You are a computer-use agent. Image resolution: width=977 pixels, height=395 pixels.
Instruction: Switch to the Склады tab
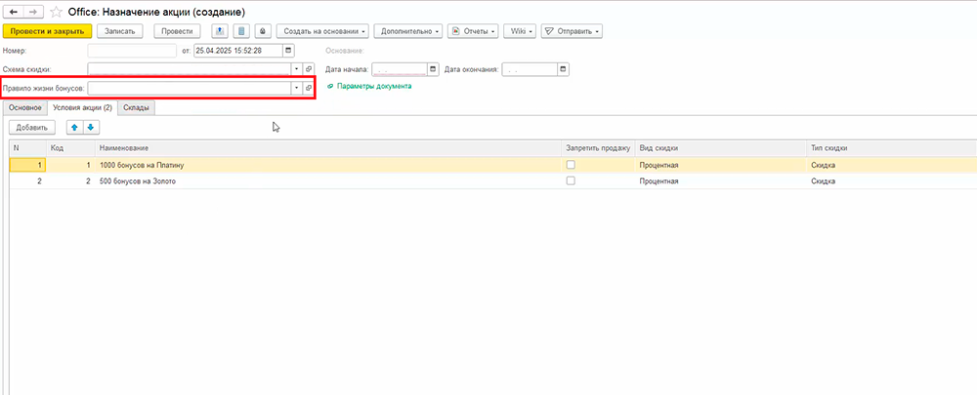coord(136,107)
